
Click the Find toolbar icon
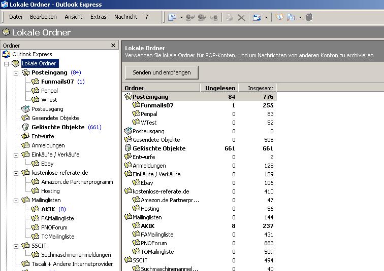(291, 17)
